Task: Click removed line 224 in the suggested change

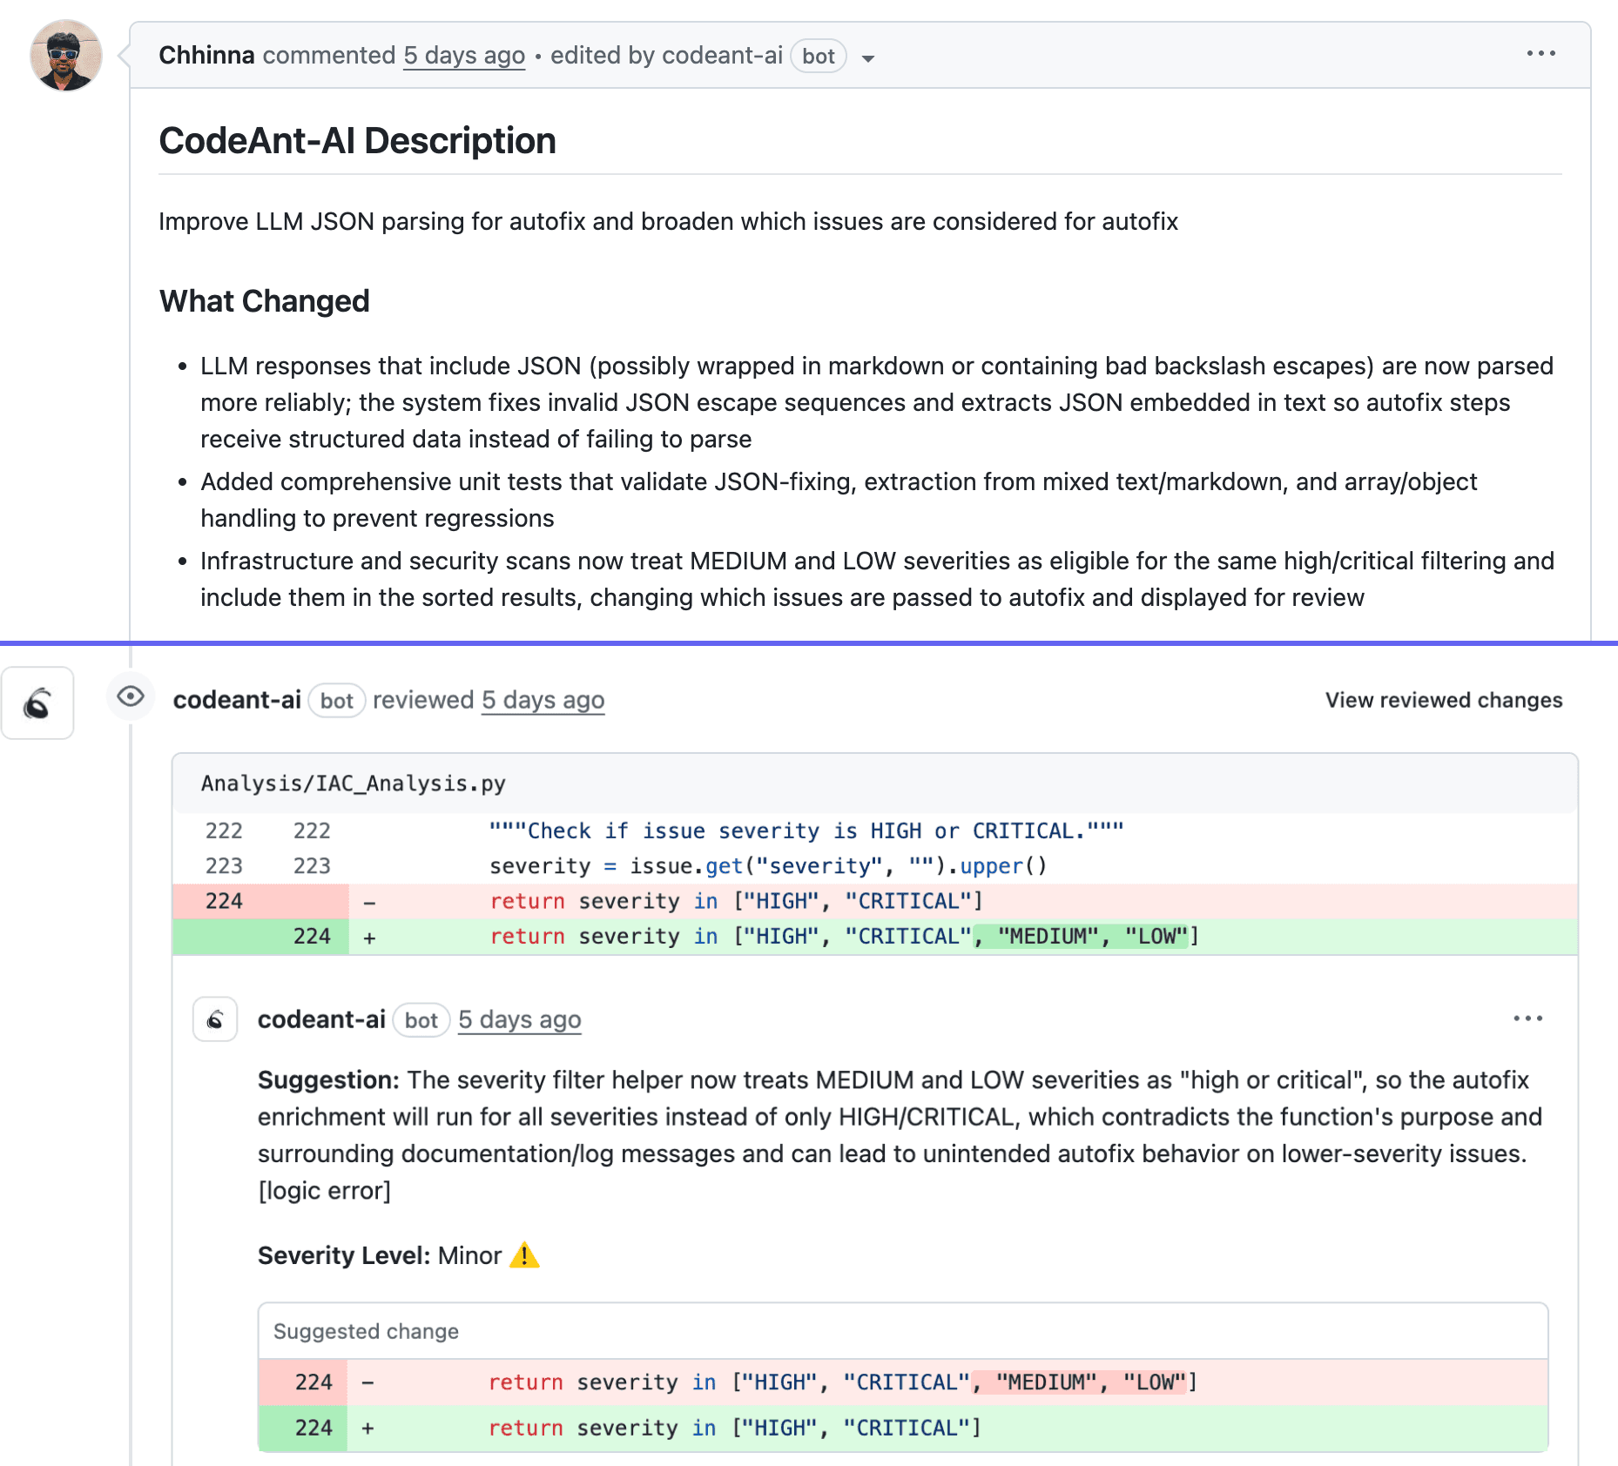Action: click(x=903, y=1382)
